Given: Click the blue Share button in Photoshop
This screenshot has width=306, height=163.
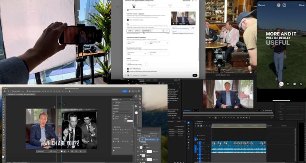Looking at the screenshot, I should [x=125, y=91].
